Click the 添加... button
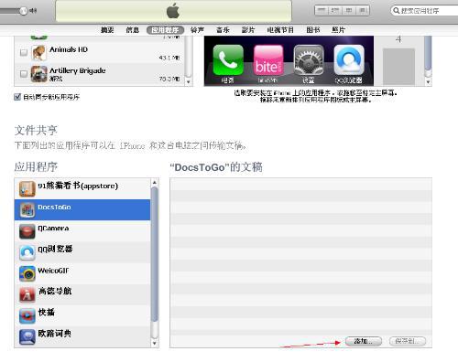The image size is (458, 362). [x=364, y=341]
